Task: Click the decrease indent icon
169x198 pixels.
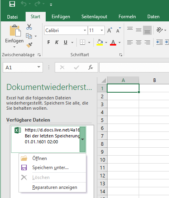Action: [160, 42]
